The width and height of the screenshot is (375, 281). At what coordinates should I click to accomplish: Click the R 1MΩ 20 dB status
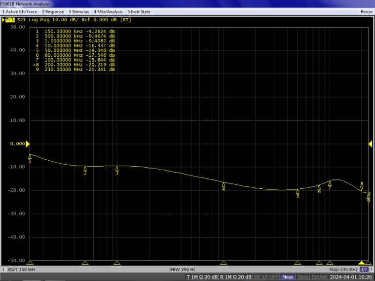(236, 277)
